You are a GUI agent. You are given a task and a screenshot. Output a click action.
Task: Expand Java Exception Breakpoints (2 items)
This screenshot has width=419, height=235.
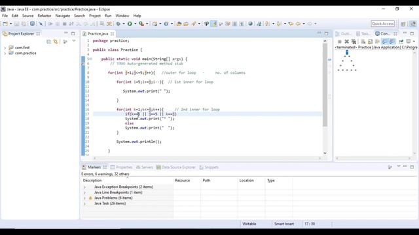click(84, 187)
